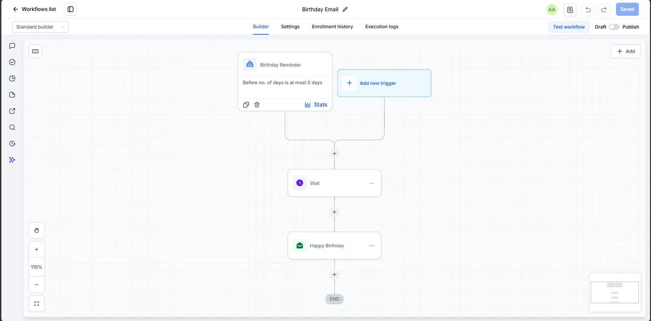Click the Saved button

click(627, 9)
